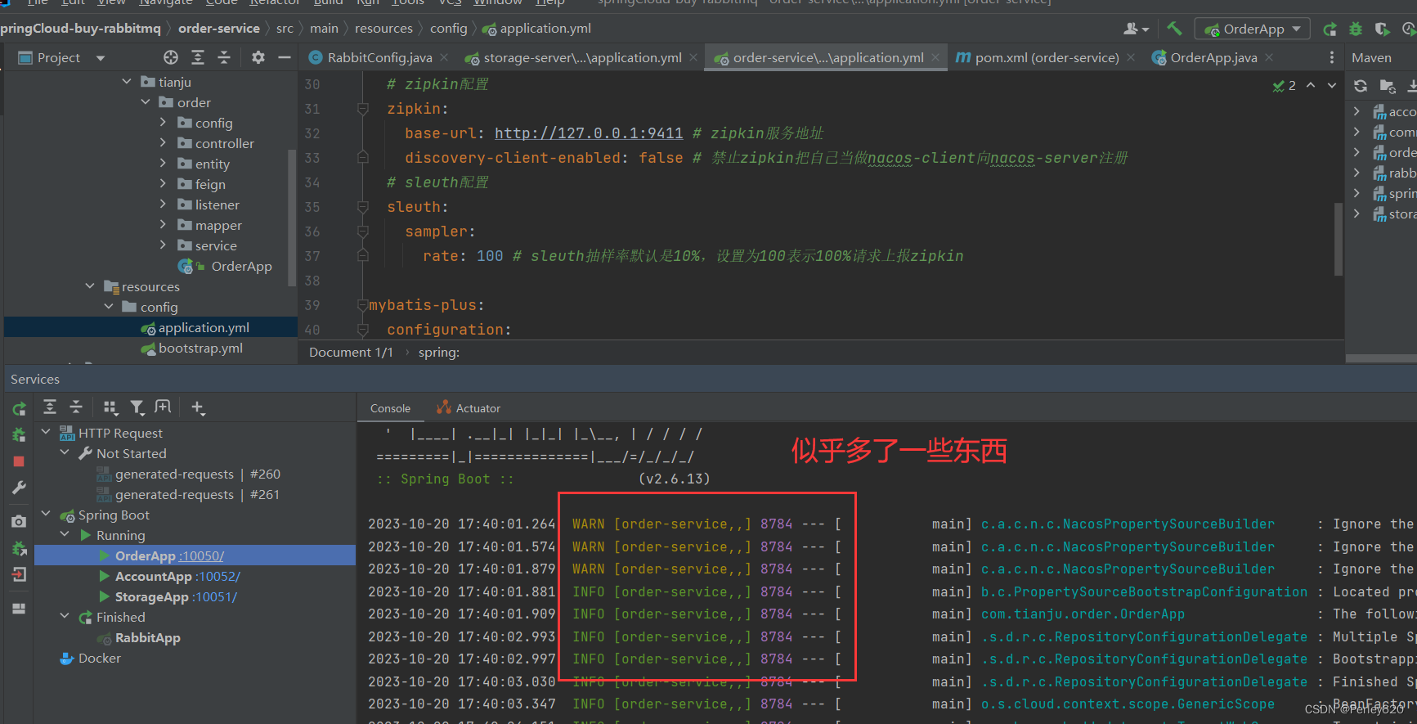Open the Services filter dropdown
Image resolution: width=1417 pixels, height=724 pixels.
[137, 407]
